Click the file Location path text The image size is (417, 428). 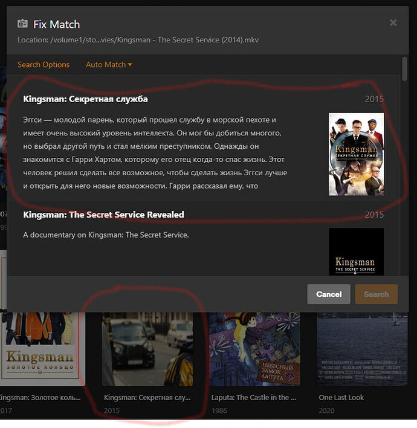click(x=138, y=40)
